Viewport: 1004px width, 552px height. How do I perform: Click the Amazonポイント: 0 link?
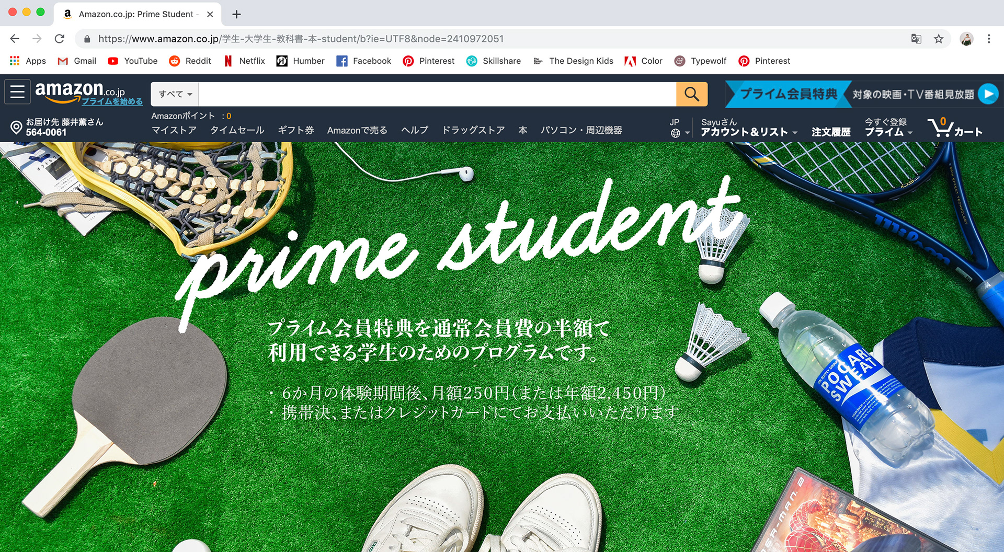pos(191,116)
